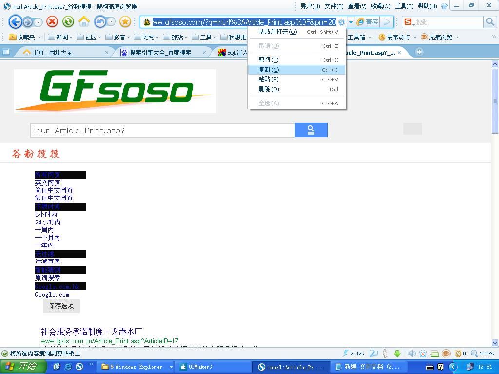Click the magnifier icon in Sogou search box
The width and height of the screenshot is (499, 374).
pos(490,22)
